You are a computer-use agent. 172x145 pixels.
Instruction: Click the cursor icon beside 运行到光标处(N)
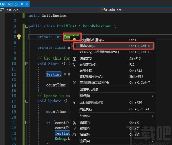click(74, 102)
